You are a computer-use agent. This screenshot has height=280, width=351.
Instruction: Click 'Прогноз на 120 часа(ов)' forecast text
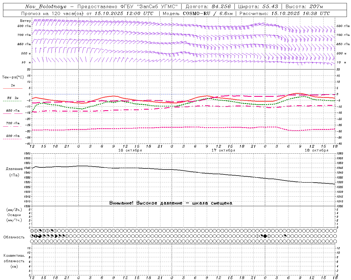click(53, 13)
